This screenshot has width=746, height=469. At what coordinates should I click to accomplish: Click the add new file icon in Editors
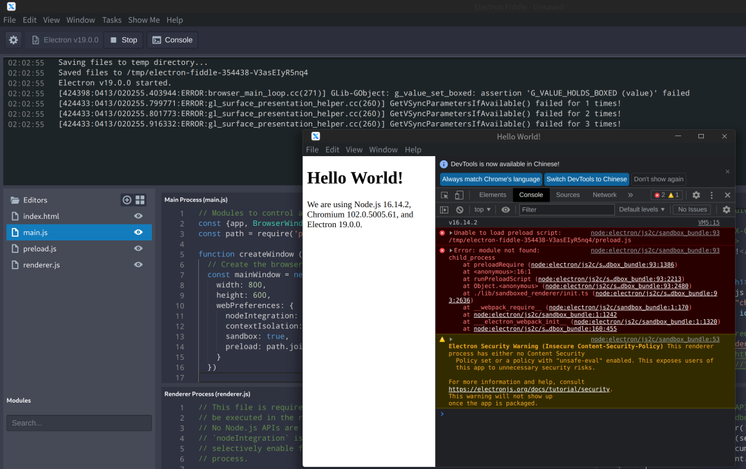(126, 200)
